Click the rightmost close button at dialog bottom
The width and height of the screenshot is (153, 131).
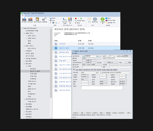coord(129,113)
